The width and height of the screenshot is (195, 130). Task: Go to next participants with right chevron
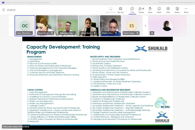[x=145, y=26]
